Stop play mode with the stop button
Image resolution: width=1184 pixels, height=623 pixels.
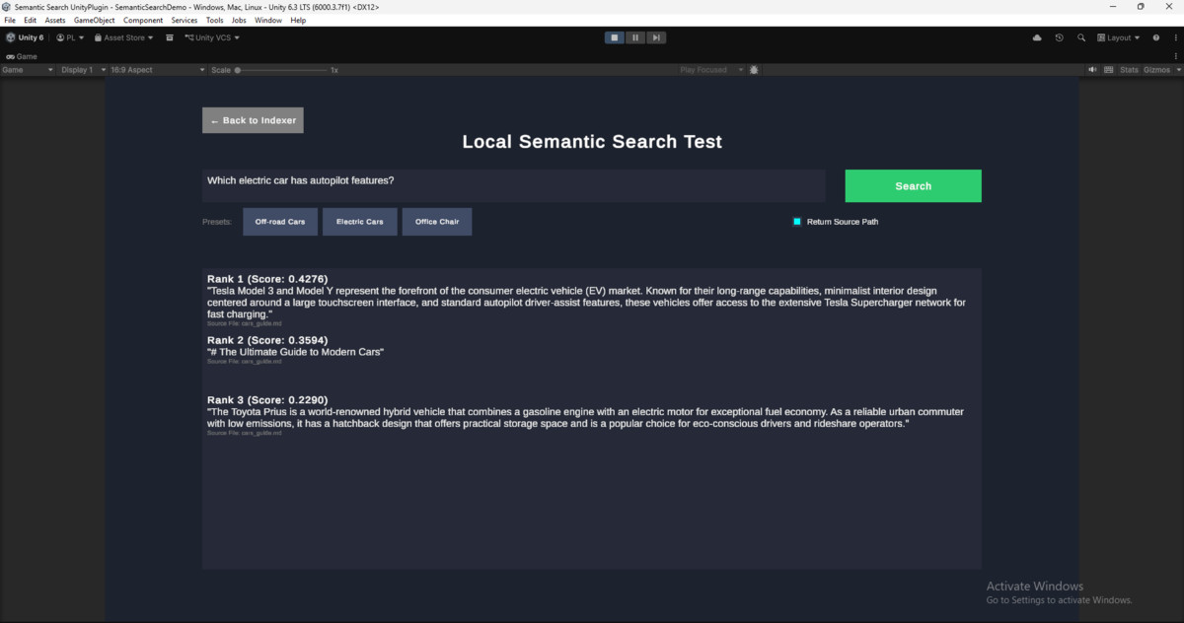point(615,37)
